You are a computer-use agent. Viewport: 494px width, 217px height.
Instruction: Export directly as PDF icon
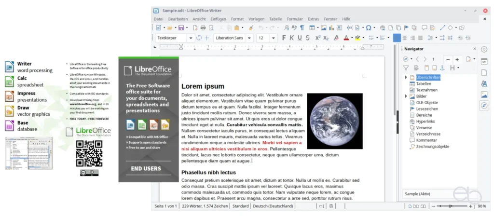pos(195,27)
